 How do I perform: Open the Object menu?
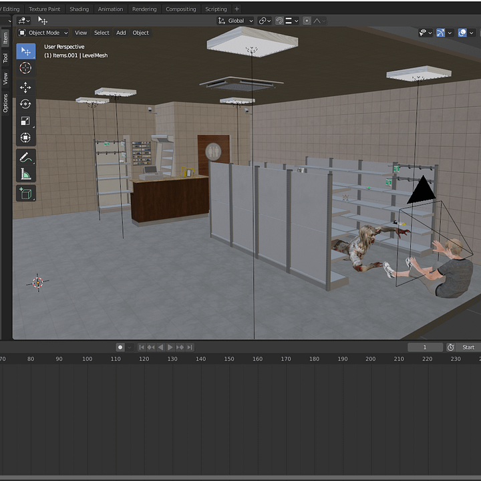[140, 33]
